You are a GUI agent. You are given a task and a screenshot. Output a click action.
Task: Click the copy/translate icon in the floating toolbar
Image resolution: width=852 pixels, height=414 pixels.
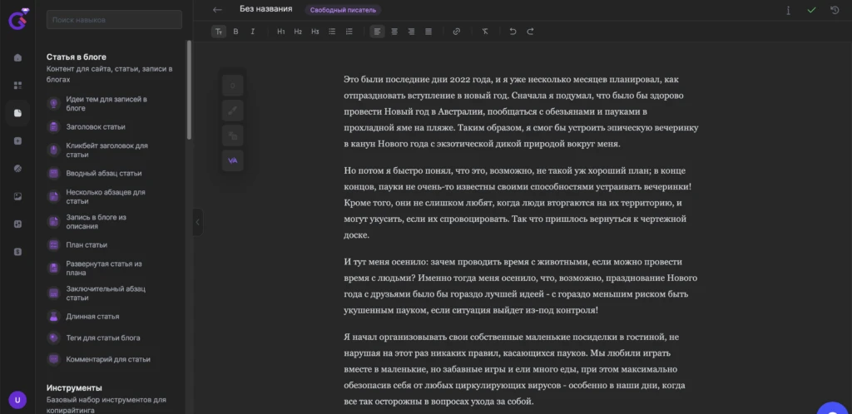[233, 136]
